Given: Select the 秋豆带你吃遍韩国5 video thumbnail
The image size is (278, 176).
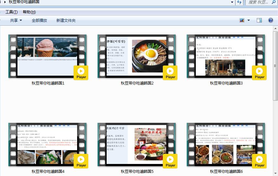Looking at the screenshot, I should tap(136, 144).
